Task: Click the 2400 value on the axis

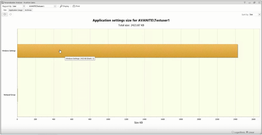Action: tap(235, 119)
